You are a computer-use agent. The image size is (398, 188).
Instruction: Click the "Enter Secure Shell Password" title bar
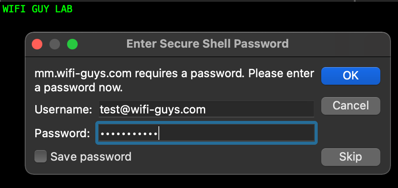coord(207,44)
